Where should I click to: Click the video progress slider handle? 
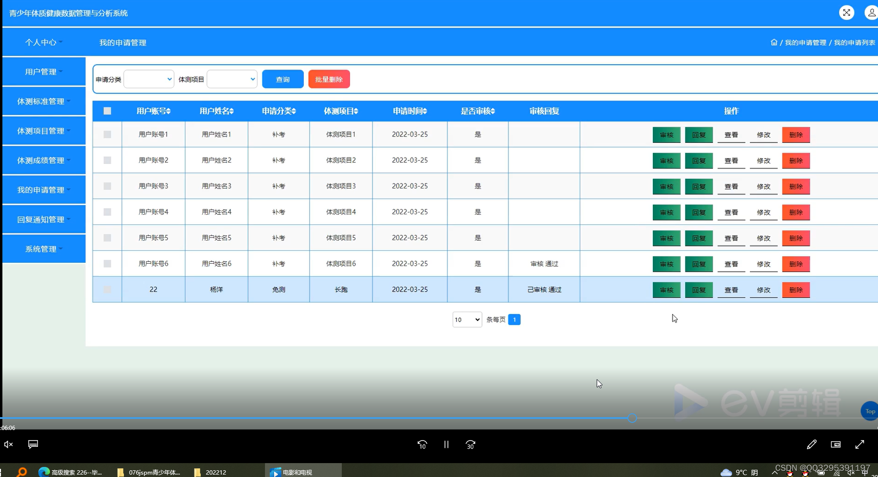point(632,418)
